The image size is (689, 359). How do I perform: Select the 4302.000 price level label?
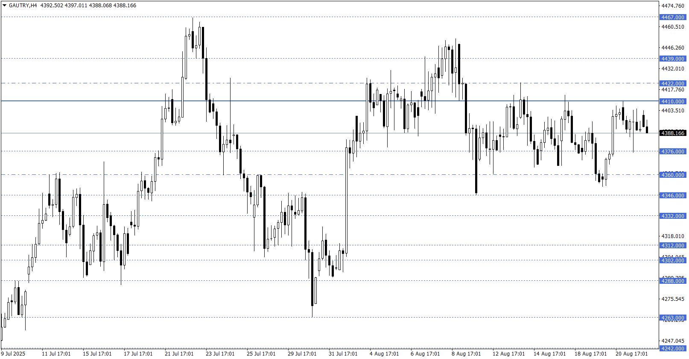click(673, 261)
